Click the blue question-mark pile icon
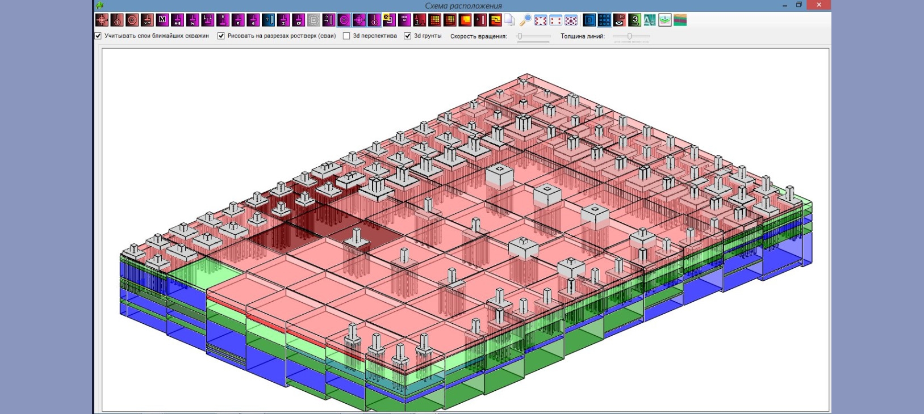This screenshot has width=924, height=414. click(x=268, y=20)
